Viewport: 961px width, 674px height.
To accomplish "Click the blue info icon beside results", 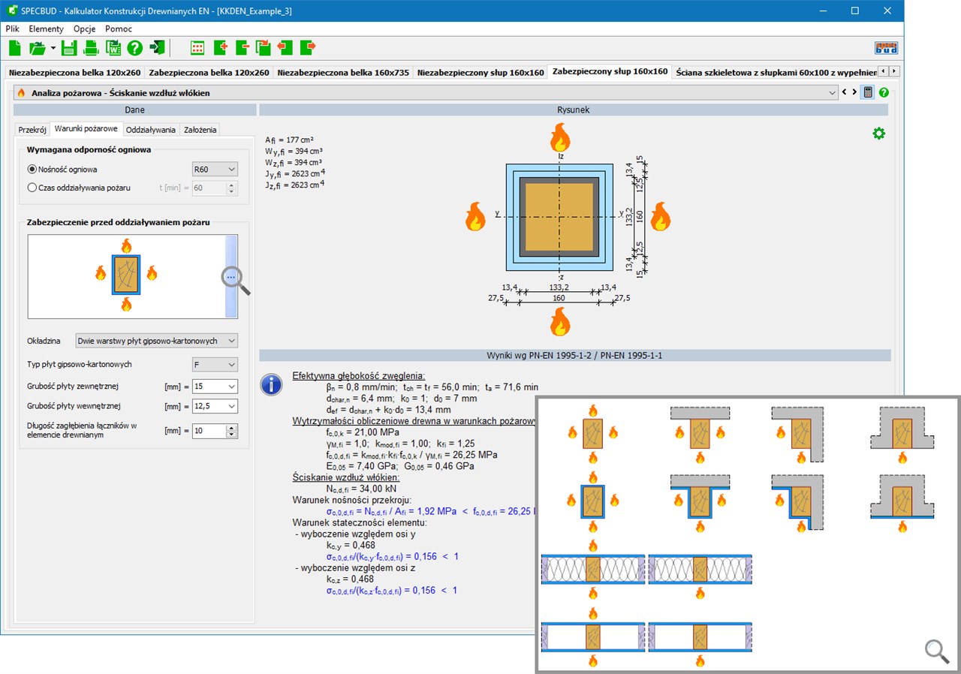I will pos(270,385).
